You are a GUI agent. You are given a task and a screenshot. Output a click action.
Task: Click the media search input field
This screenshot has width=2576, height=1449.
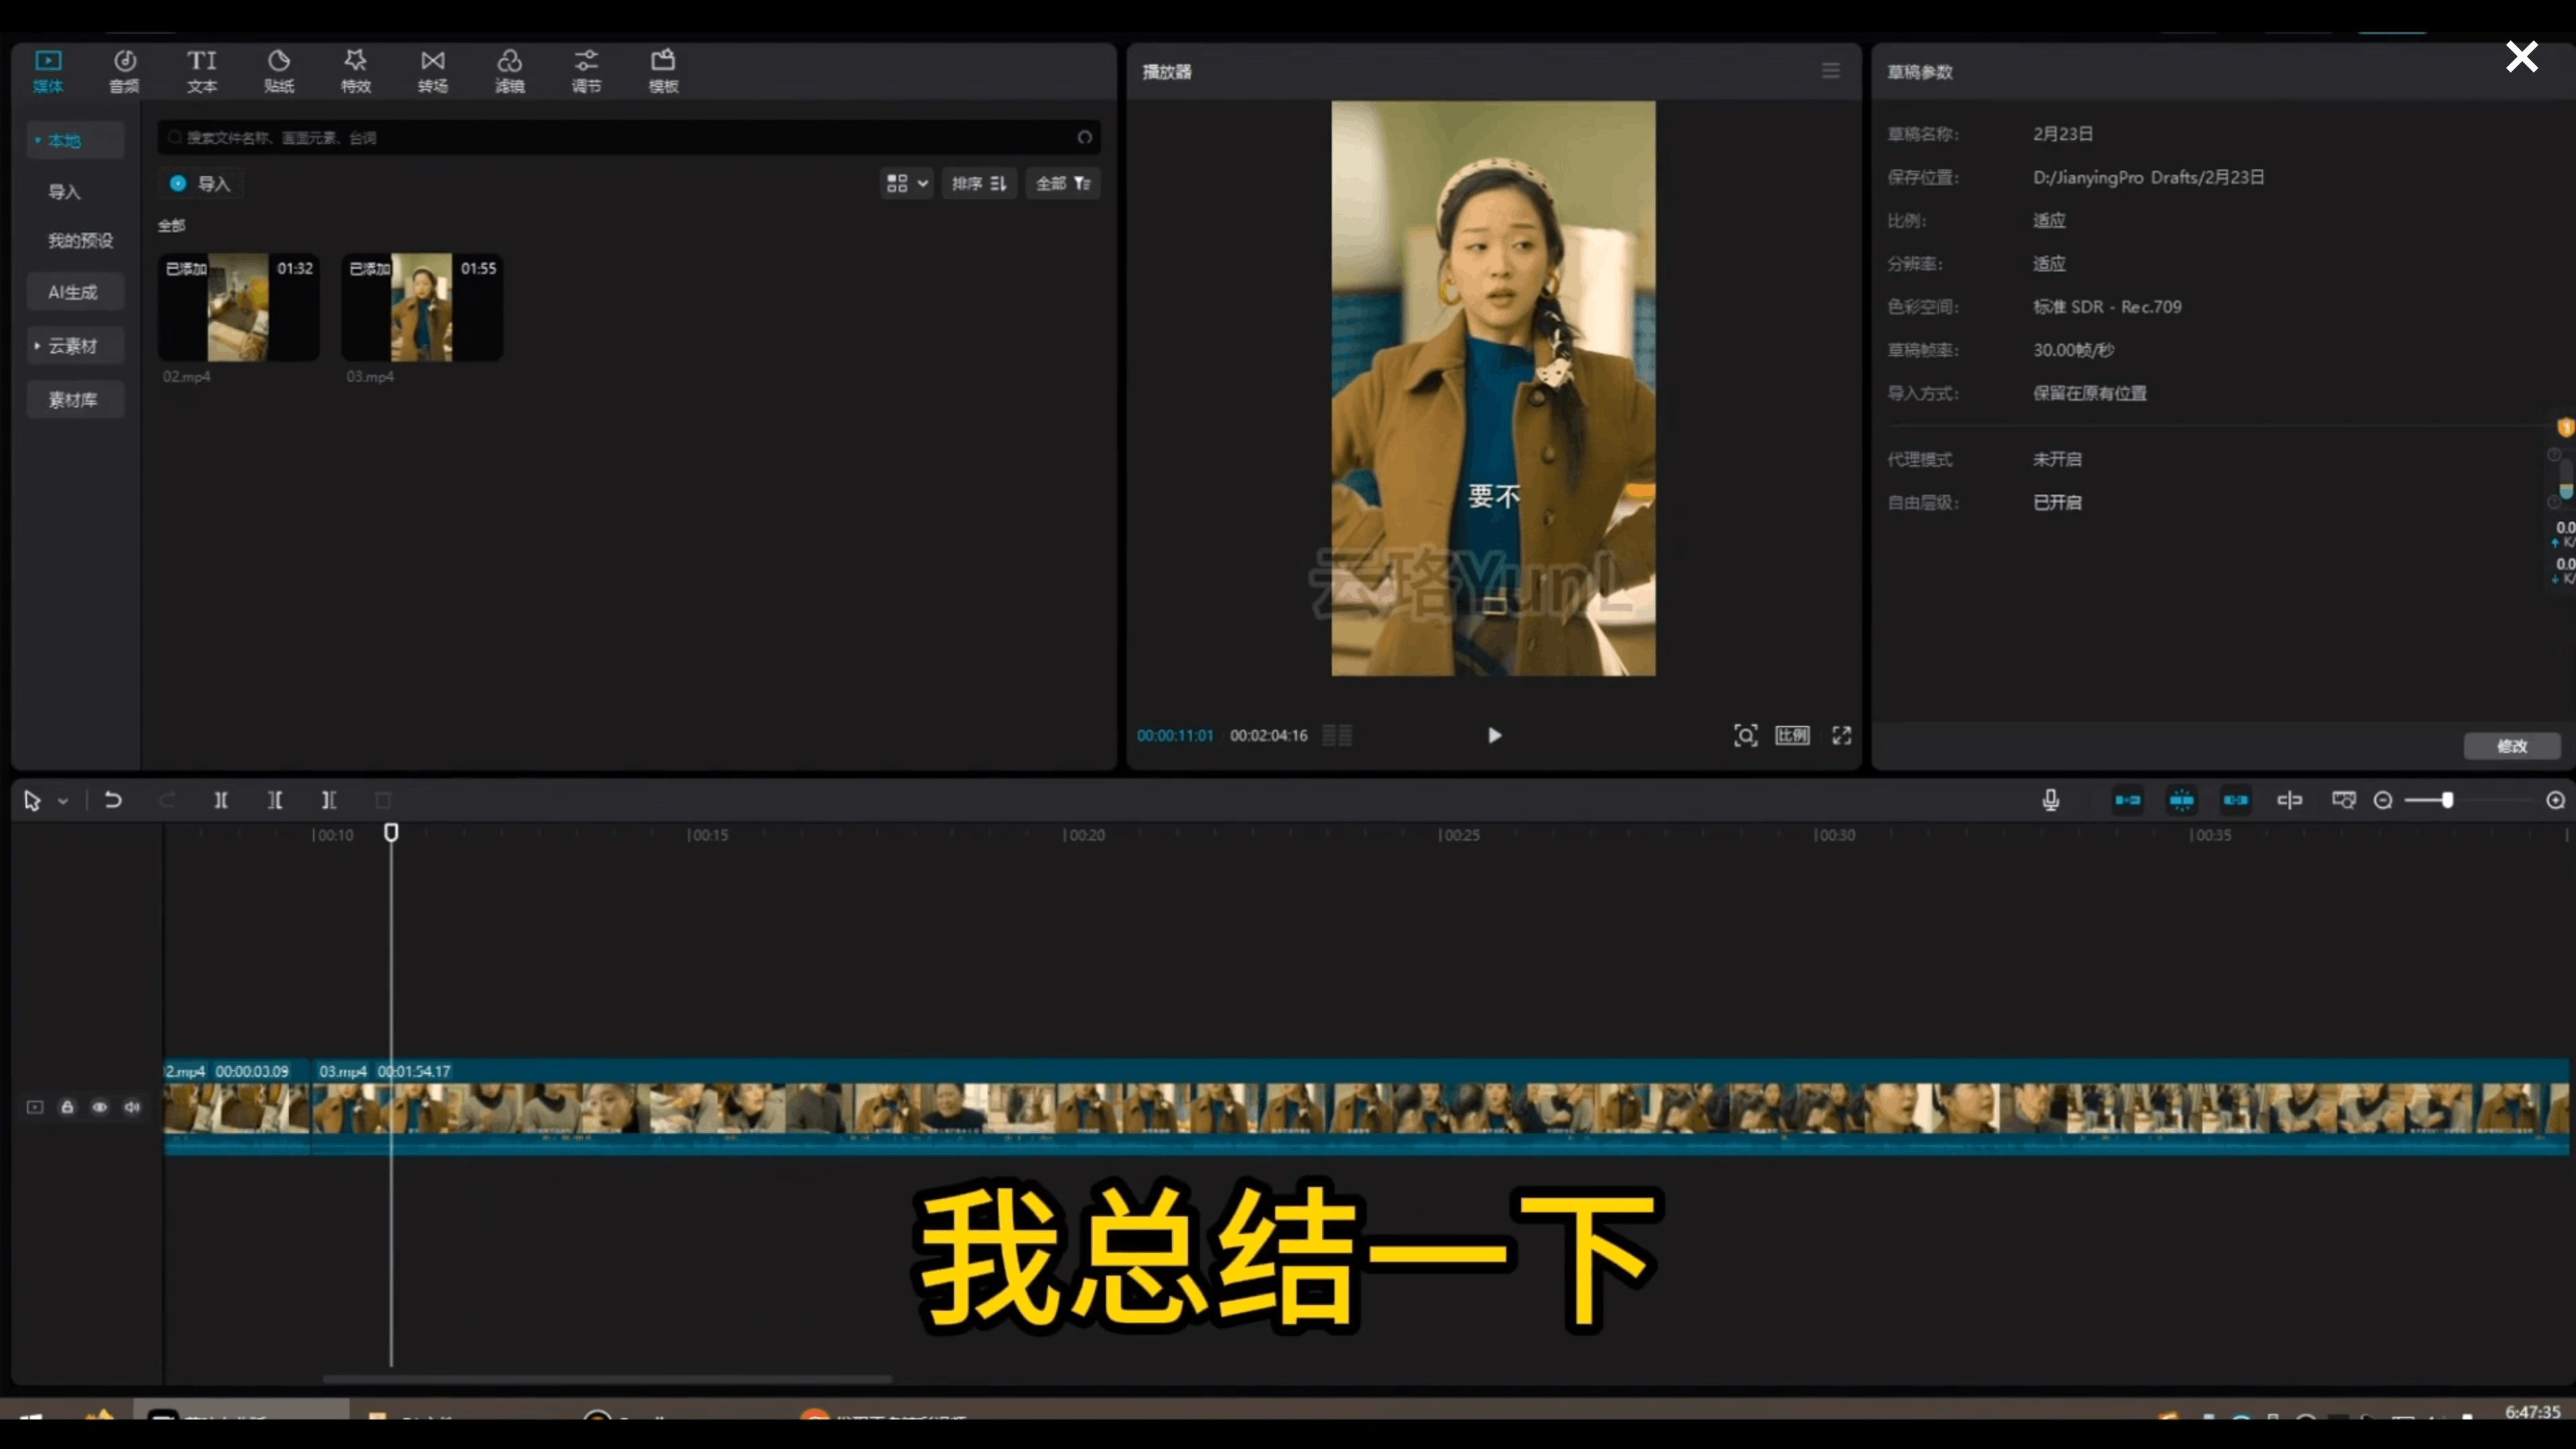628,137
